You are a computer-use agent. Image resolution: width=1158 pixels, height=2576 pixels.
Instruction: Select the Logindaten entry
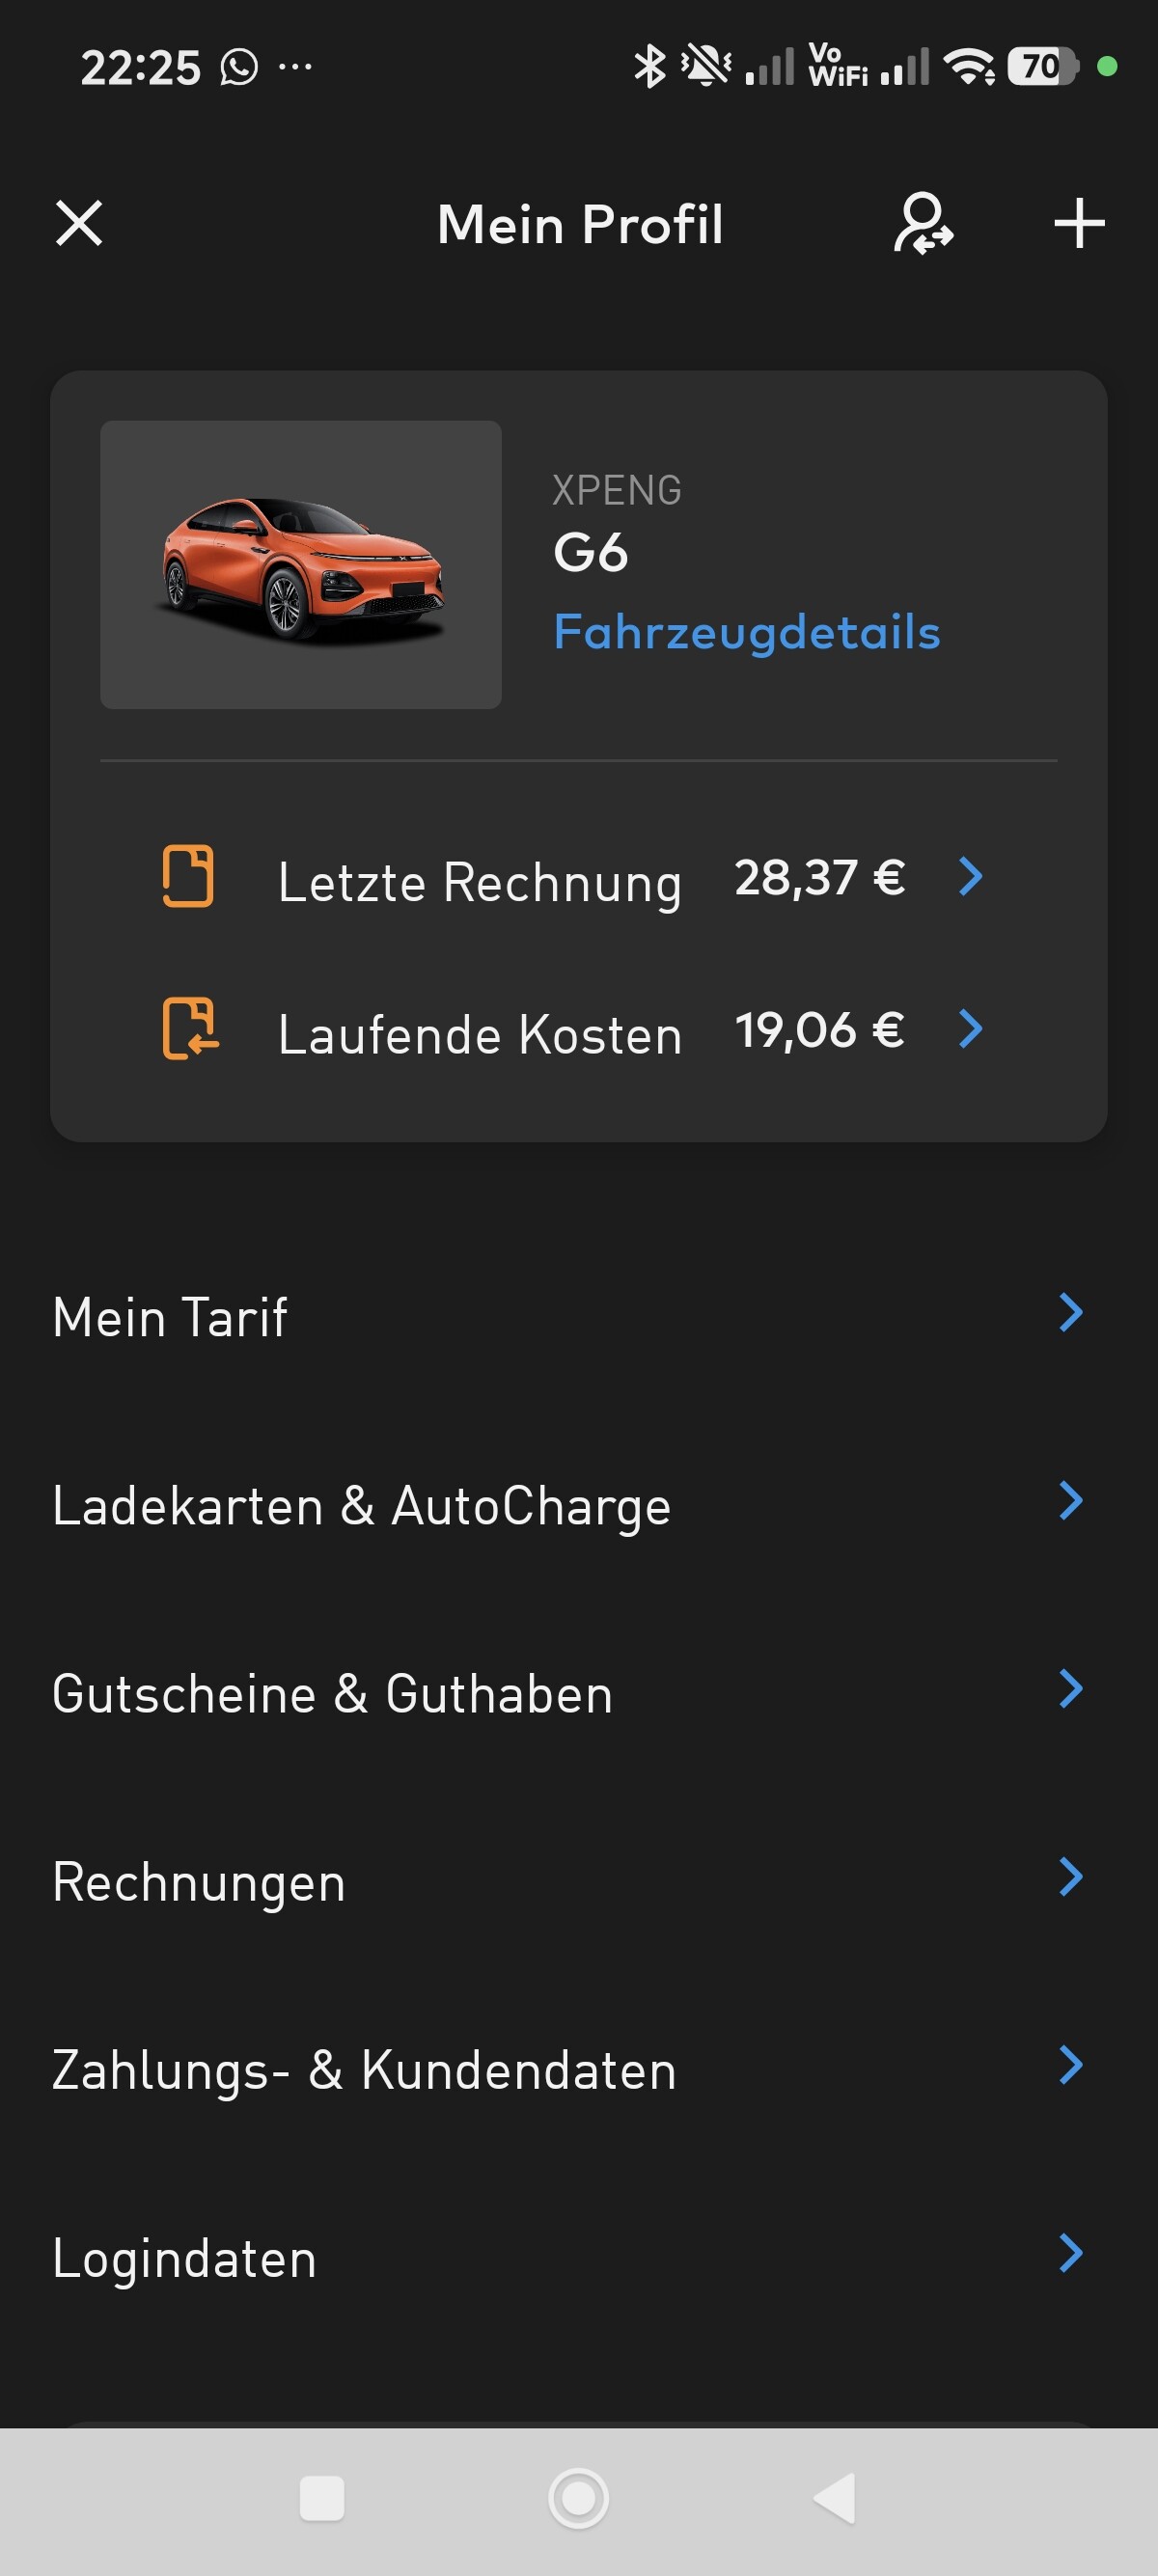click(x=184, y=2258)
